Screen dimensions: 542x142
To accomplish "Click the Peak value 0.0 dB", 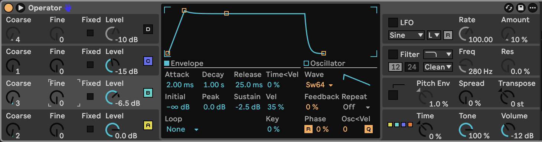I will [215, 107].
